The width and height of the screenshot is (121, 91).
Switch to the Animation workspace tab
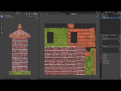click(x=43, y=12)
